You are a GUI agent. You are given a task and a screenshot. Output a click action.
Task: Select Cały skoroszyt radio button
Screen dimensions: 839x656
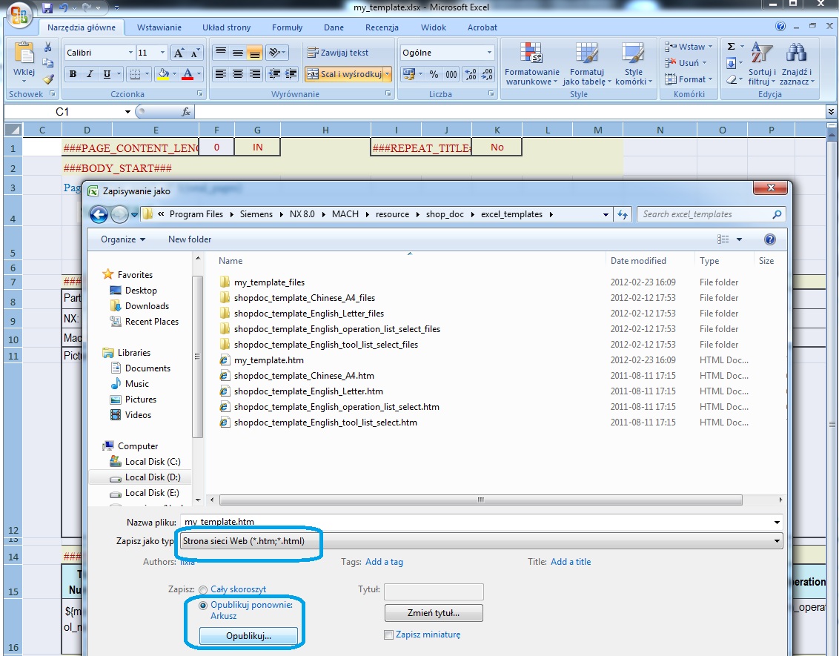(203, 589)
